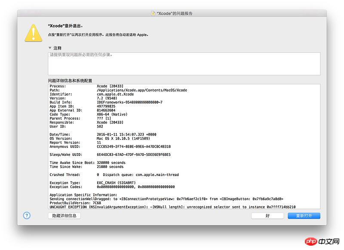Click ProductBuildVersion: 7C68 line
This screenshot has height=250, width=344.
point(75,203)
